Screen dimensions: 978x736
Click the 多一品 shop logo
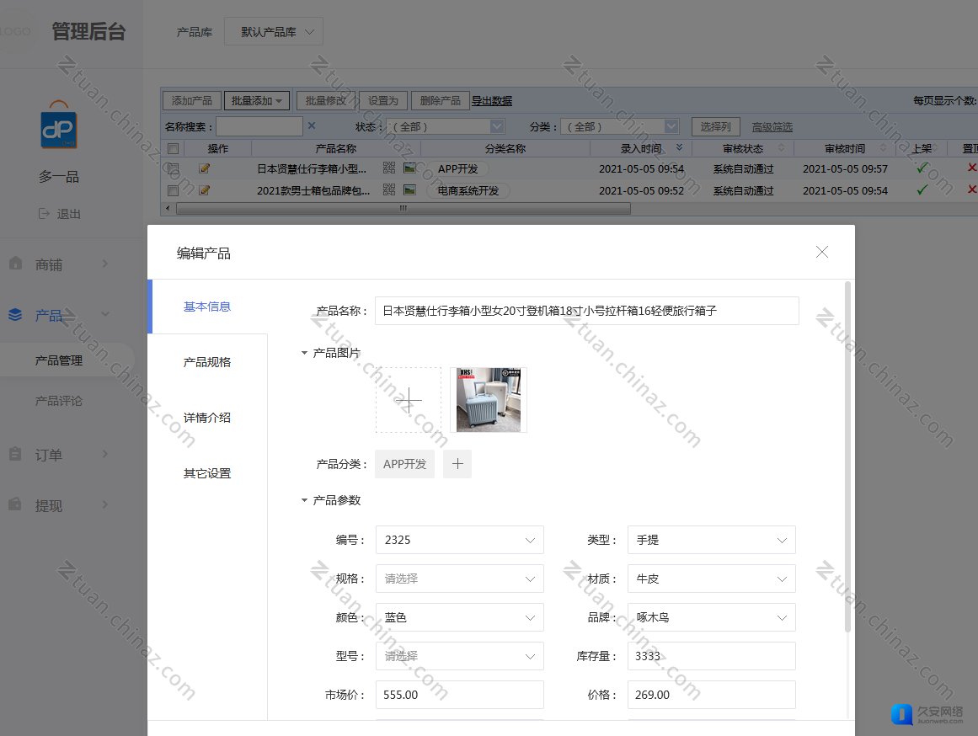tap(59, 125)
